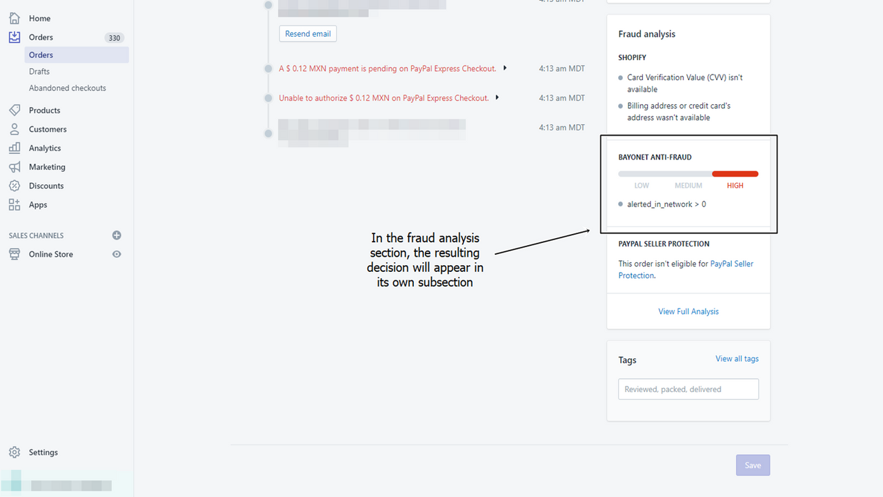This screenshot has height=497, width=883.
Task: Open the Drafts menu item
Action: point(39,71)
